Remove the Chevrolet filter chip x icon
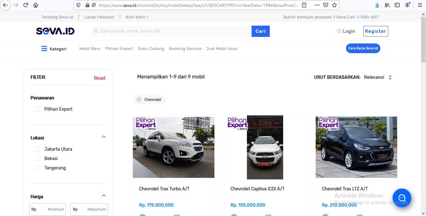 (x=139, y=100)
